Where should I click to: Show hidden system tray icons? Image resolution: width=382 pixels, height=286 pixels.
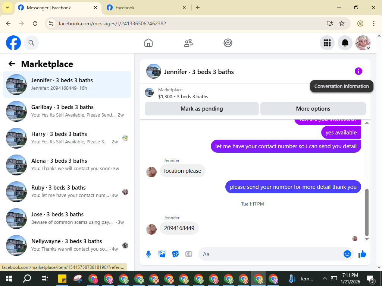pyautogui.click(x=325, y=279)
